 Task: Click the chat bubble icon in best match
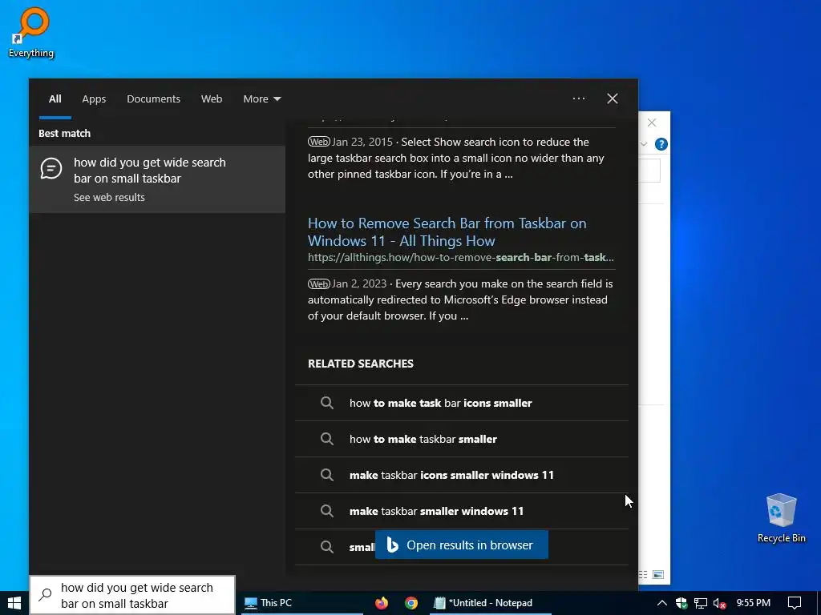(x=51, y=169)
